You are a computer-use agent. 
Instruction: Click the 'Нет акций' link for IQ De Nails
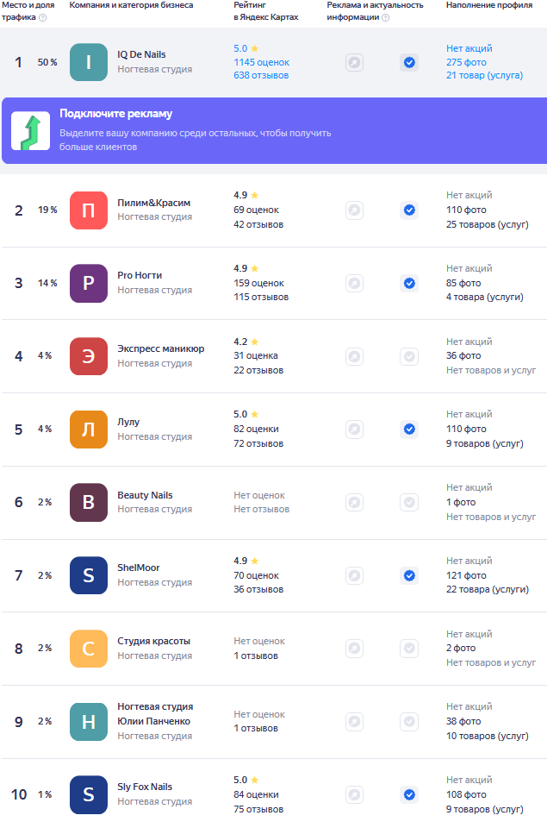(x=469, y=48)
